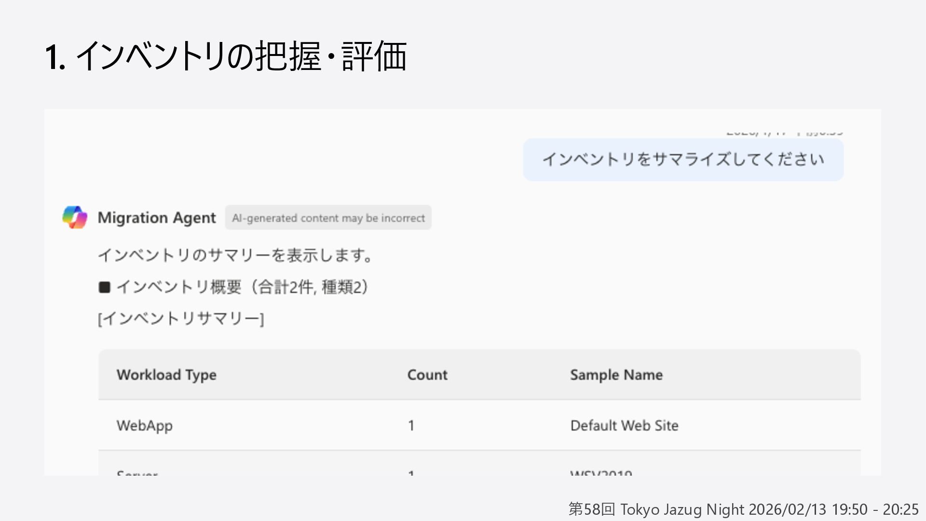Click the AI-generated content disclaimer badge
The width and height of the screenshot is (926, 521).
(328, 218)
